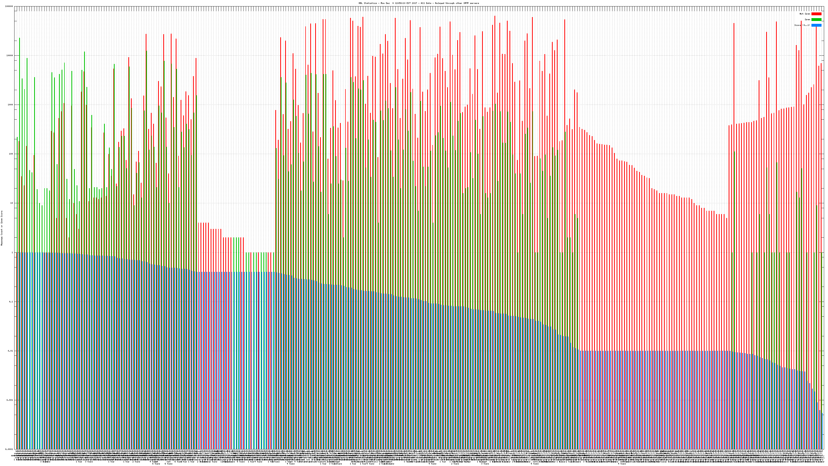Viewport: 828px width, 466px height.
Task: Click the 1 y-axis tick label
Action: pos(12,252)
